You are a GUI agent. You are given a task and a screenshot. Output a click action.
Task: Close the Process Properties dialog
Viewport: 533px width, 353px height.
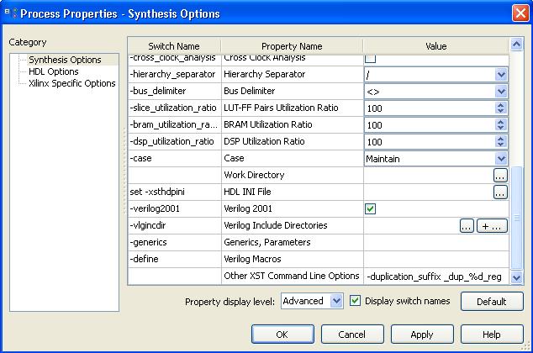click(x=520, y=13)
